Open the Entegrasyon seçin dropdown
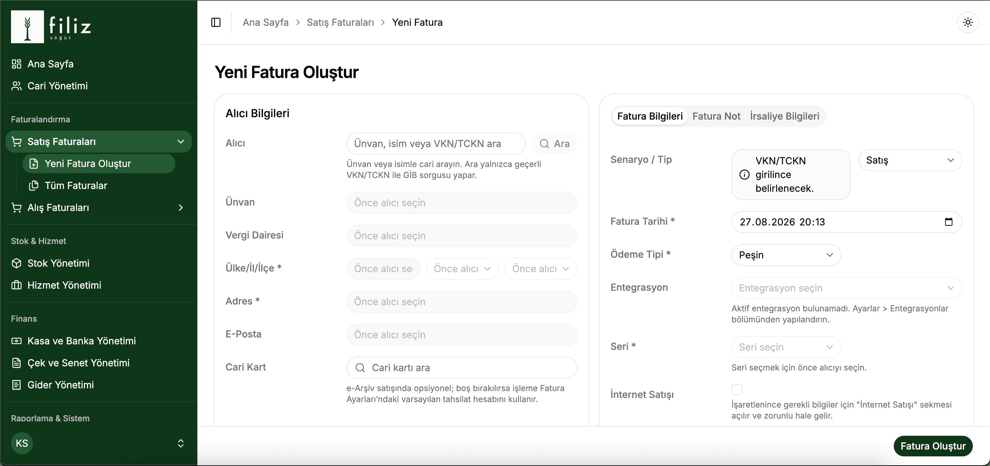This screenshot has width=990, height=466. pyautogui.click(x=846, y=288)
